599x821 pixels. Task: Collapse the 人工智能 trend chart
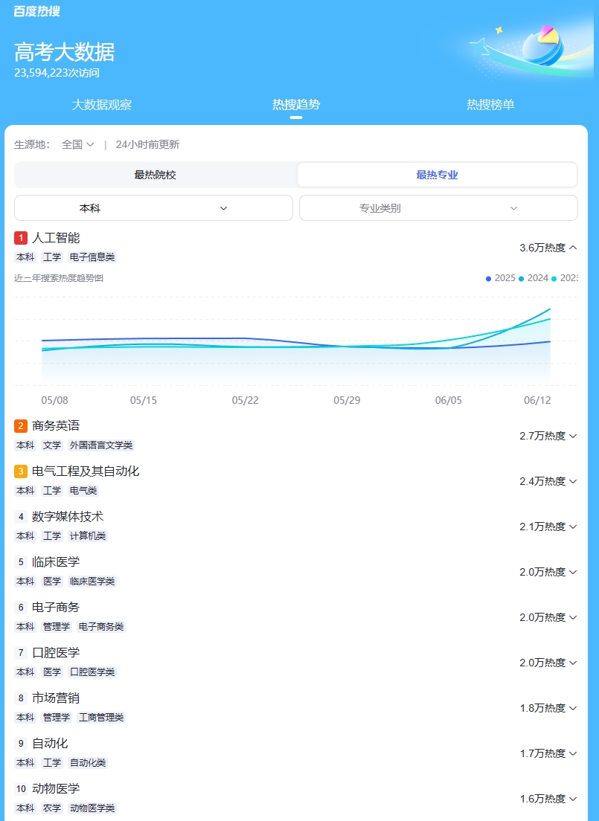coord(574,247)
